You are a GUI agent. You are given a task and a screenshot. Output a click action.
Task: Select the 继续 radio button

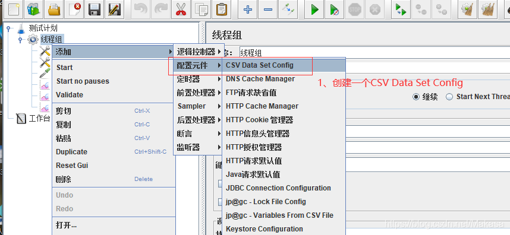click(415, 97)
